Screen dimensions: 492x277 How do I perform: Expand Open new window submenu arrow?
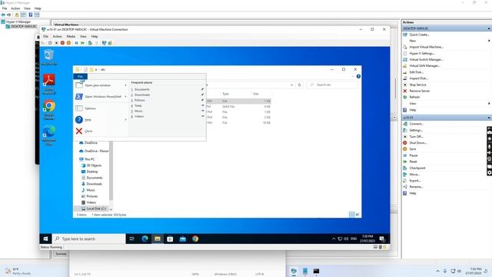click(x=126, y=85)
